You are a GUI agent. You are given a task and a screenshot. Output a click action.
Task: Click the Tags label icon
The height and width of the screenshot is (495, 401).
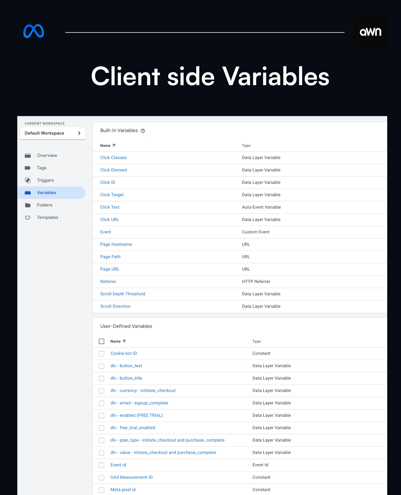coord(28,168)
